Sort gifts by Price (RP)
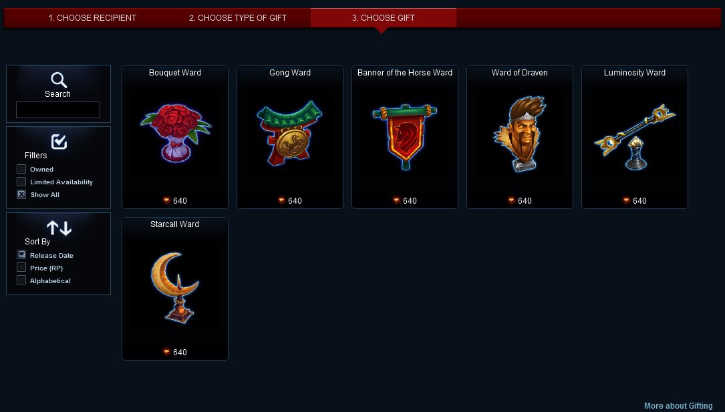 pyautogui.click(x=21, y=267)
